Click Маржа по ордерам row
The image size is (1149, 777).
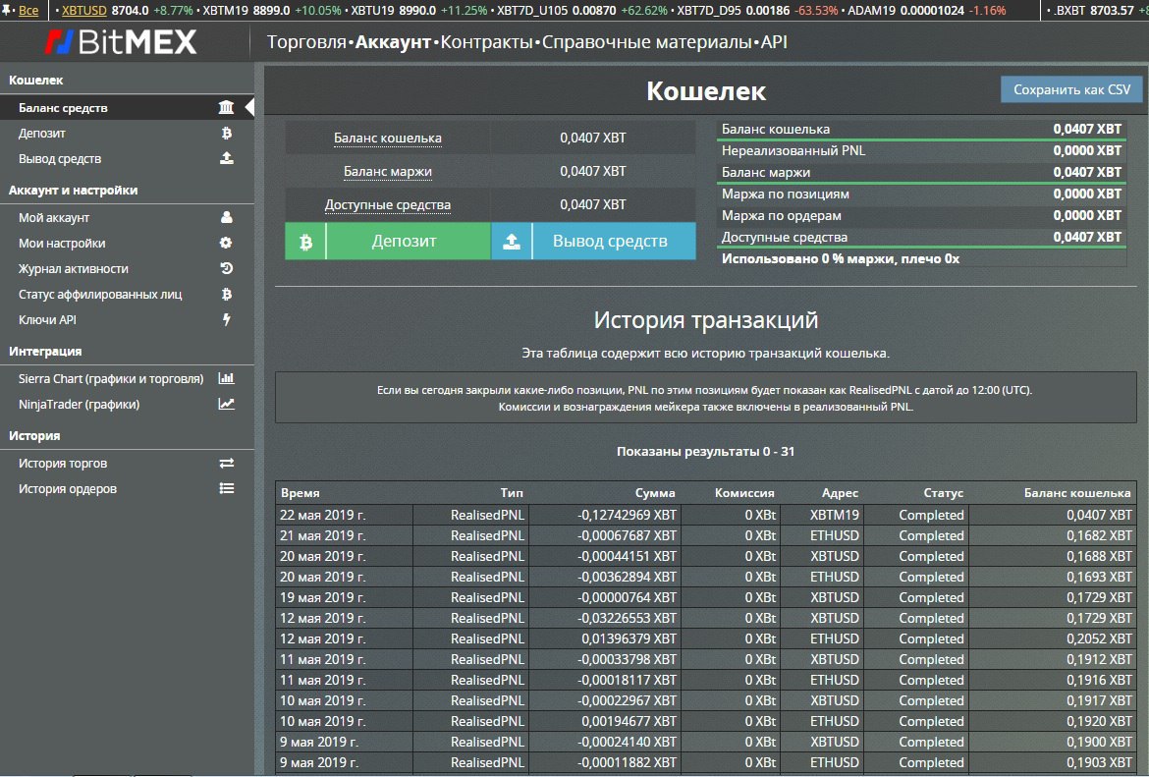tap(921, 215)
